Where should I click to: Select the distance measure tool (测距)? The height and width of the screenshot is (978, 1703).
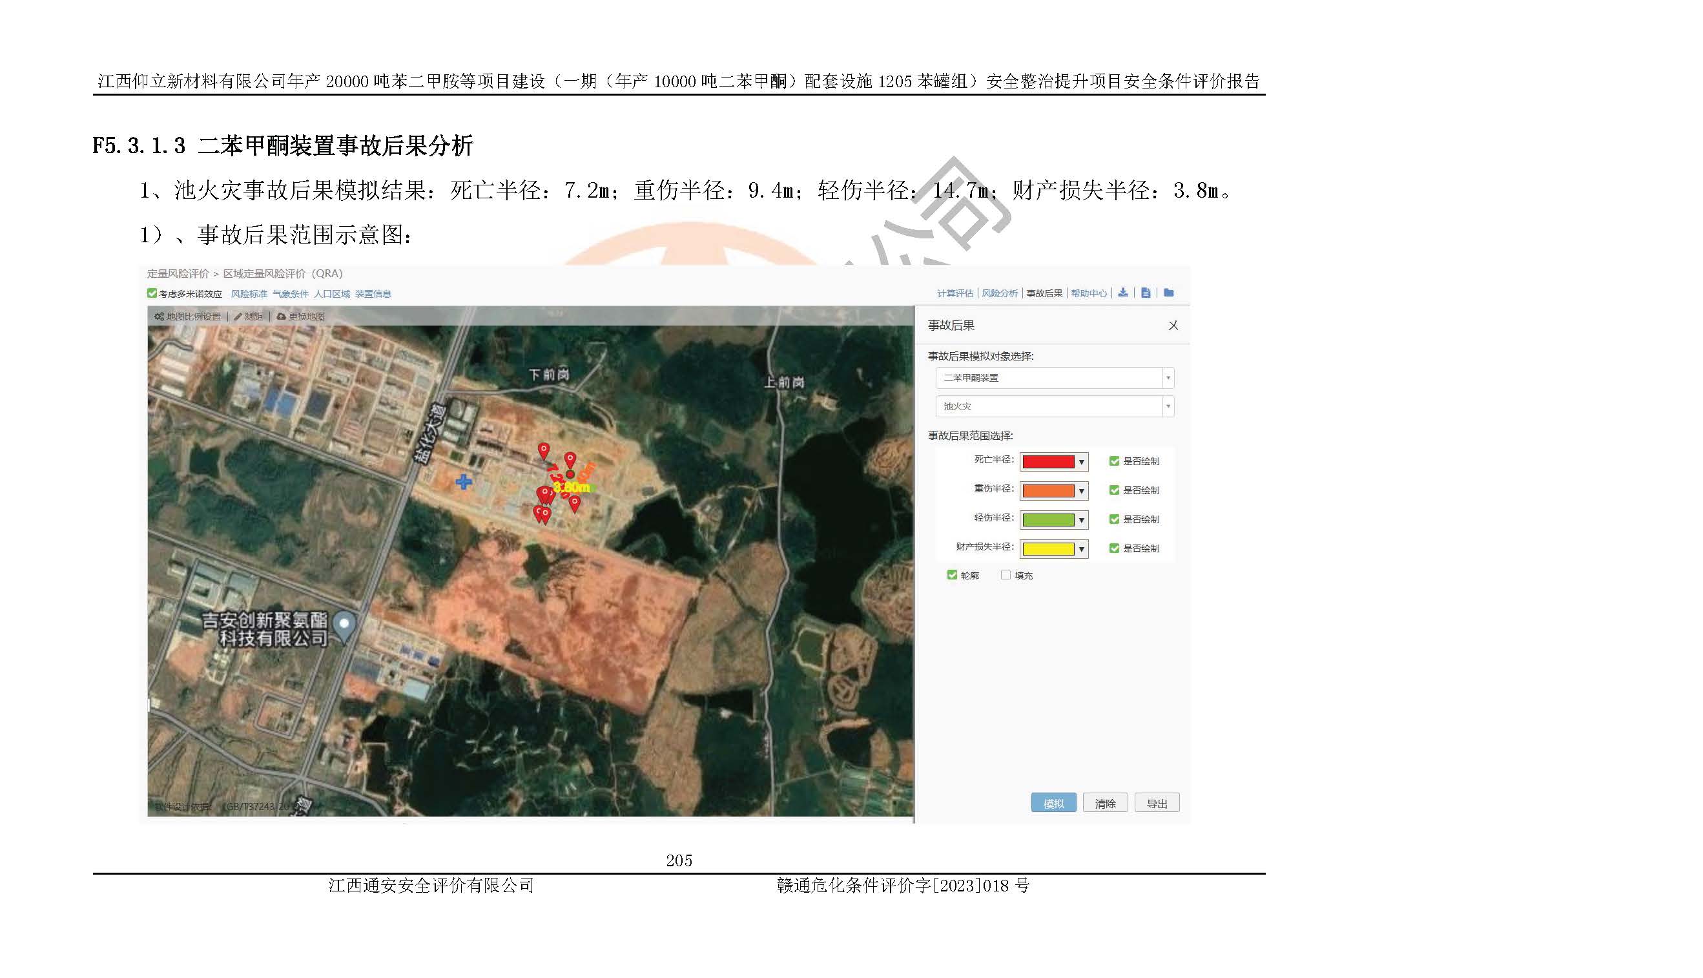[x=249, y=317]
